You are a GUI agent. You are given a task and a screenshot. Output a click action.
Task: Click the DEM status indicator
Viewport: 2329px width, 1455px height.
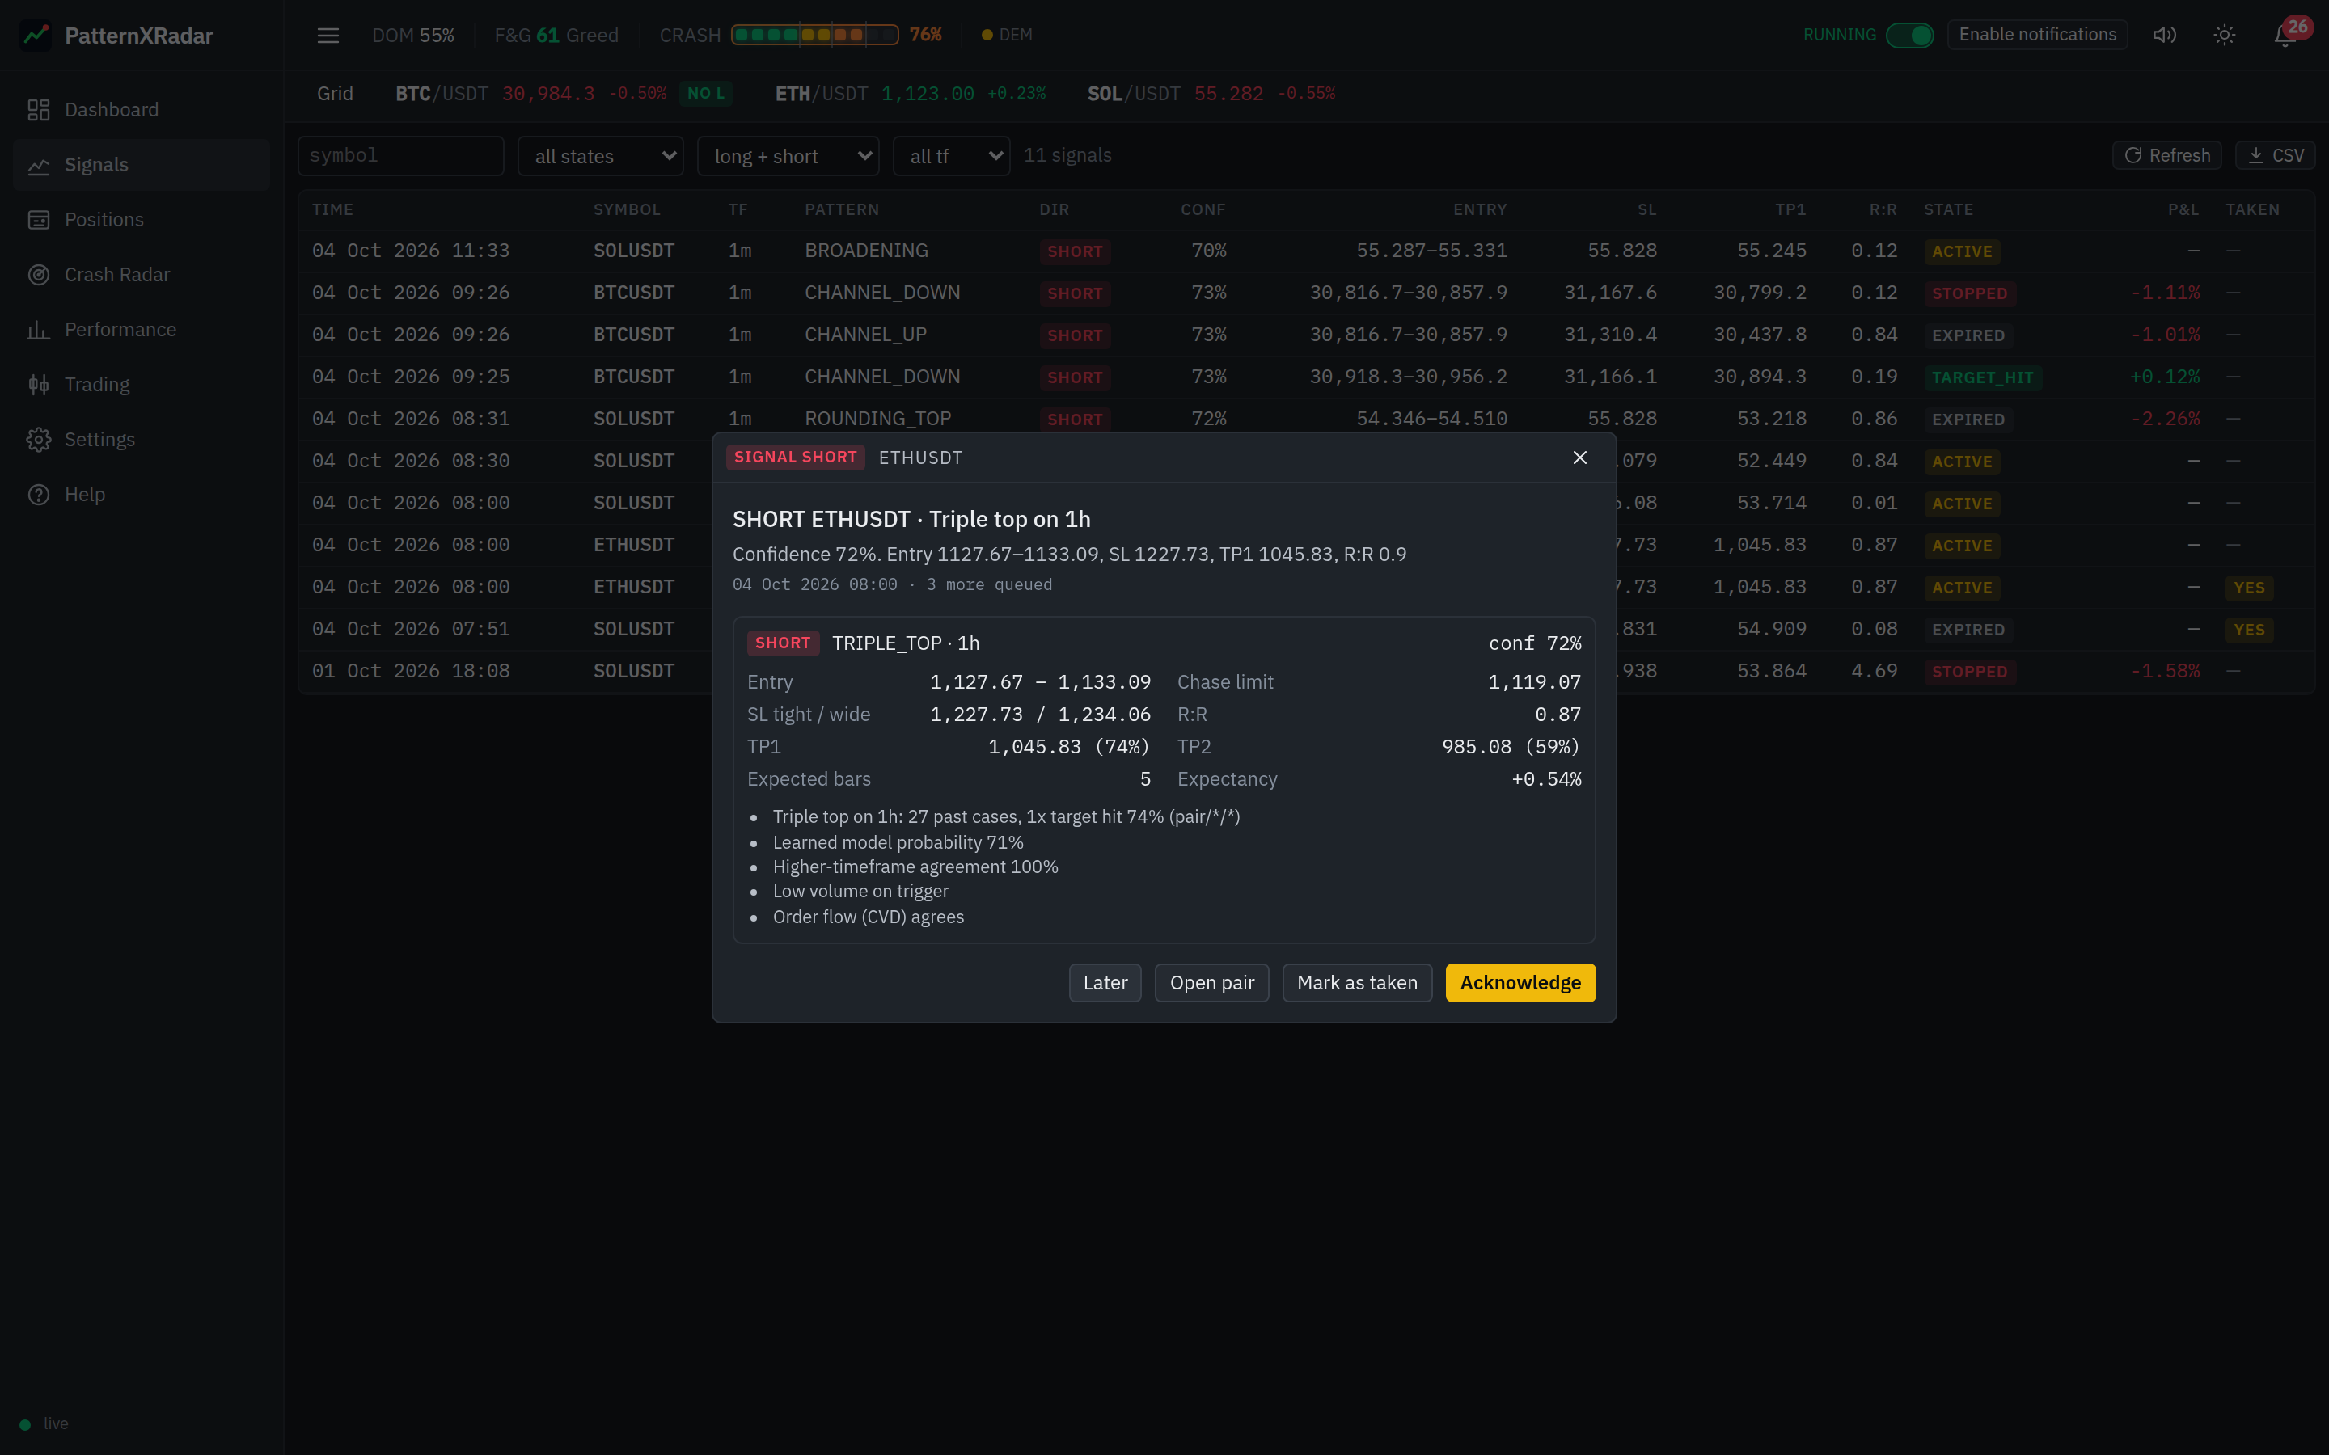pos(1007,35)
